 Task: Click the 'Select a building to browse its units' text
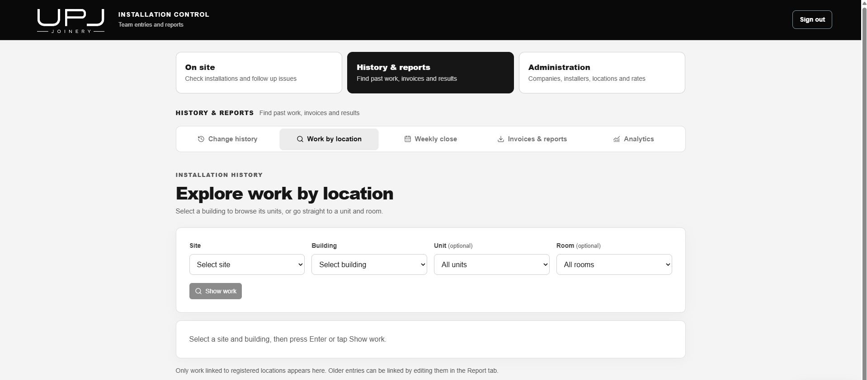point(279,211)
